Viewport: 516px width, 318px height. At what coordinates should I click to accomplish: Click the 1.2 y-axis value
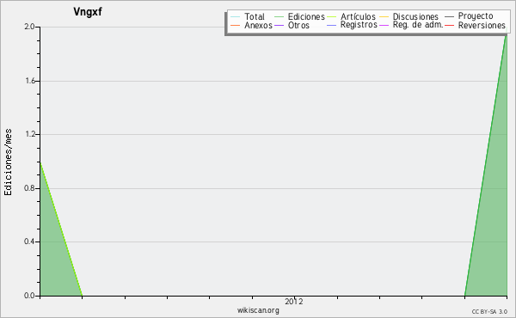pyautogui.click(x=29, y=134)
